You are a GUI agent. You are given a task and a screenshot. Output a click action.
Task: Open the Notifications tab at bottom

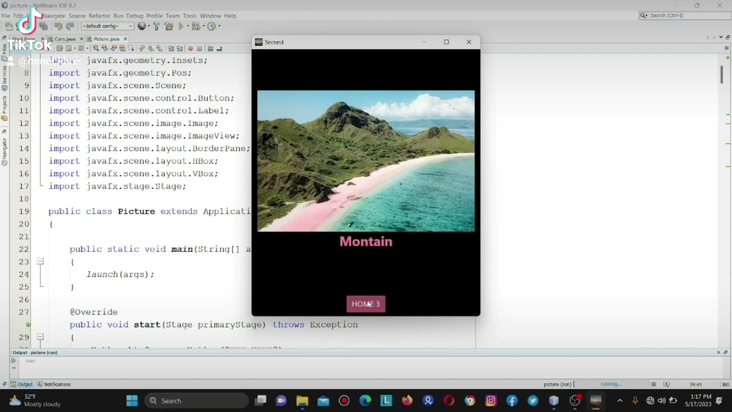coord(53,385)
